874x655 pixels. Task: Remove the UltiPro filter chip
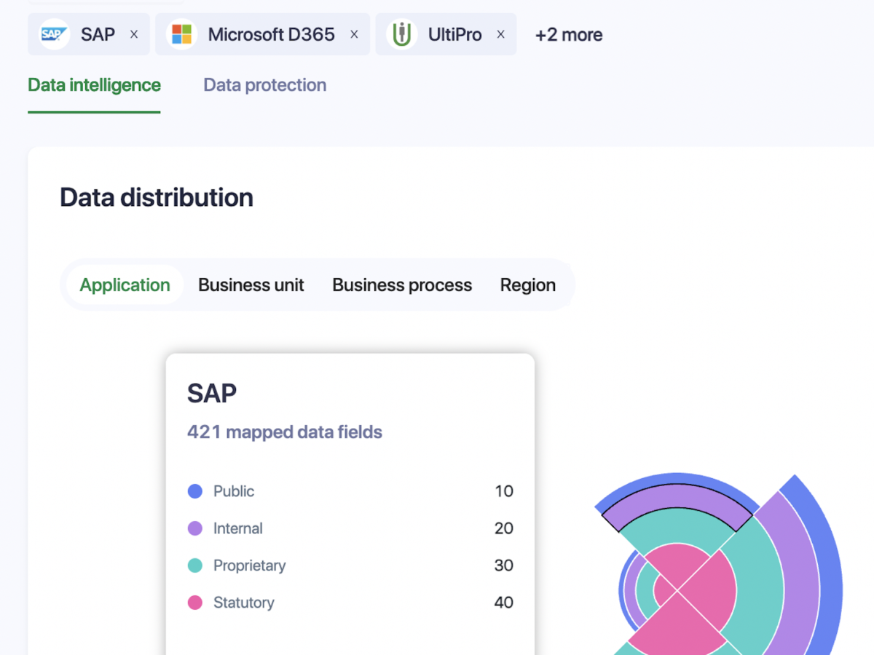point(500,34)
